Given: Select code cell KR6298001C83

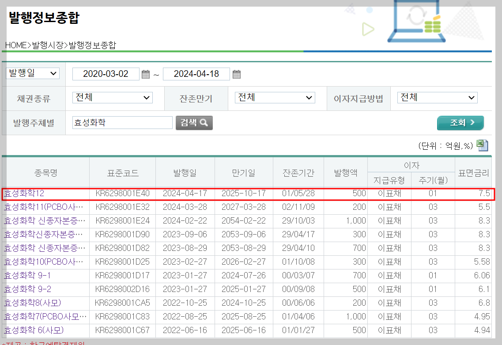Looking at the screenshot, I should [123, 317].
